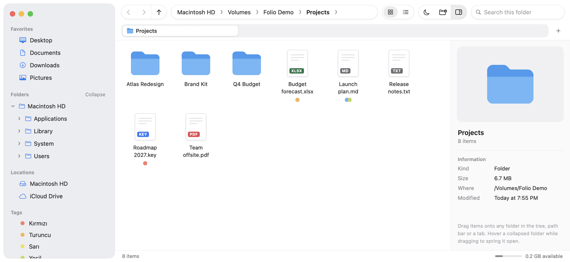The image size is (570, 262).
Task: Open Pictures in Favorites
Action: pos(59,78)
